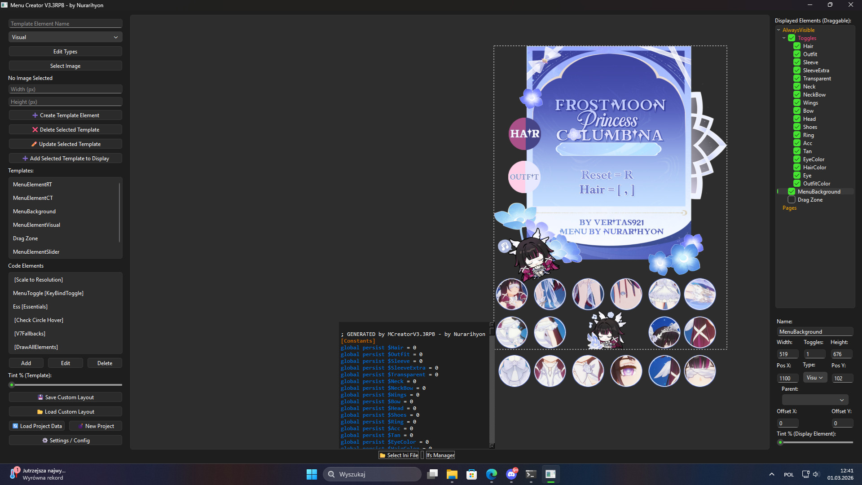Click the Edit Types button

[65, 52]
